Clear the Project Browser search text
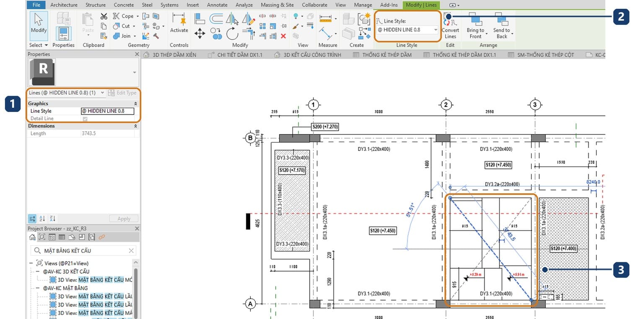The image size is (637, 319). point(131,250)
